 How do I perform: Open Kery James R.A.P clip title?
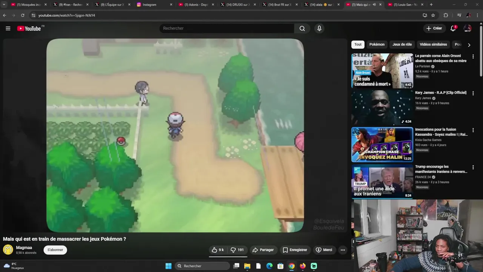(x=441, y=93)
